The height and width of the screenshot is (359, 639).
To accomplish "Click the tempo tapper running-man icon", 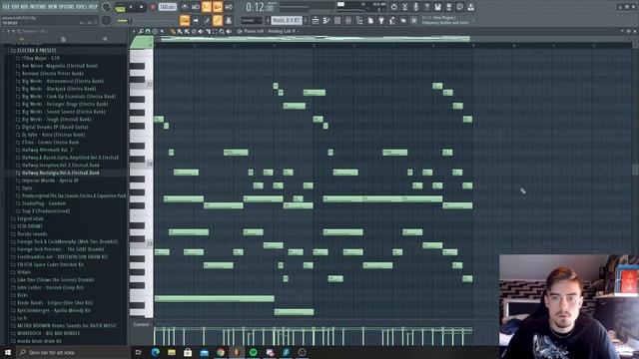I will [392, 20].
